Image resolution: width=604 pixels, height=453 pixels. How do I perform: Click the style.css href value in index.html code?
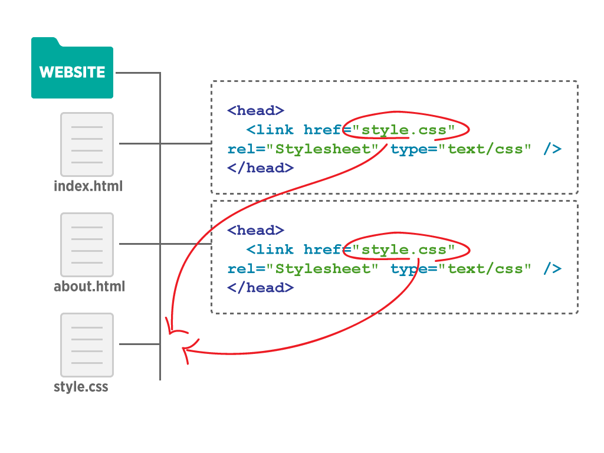(403, 130)
